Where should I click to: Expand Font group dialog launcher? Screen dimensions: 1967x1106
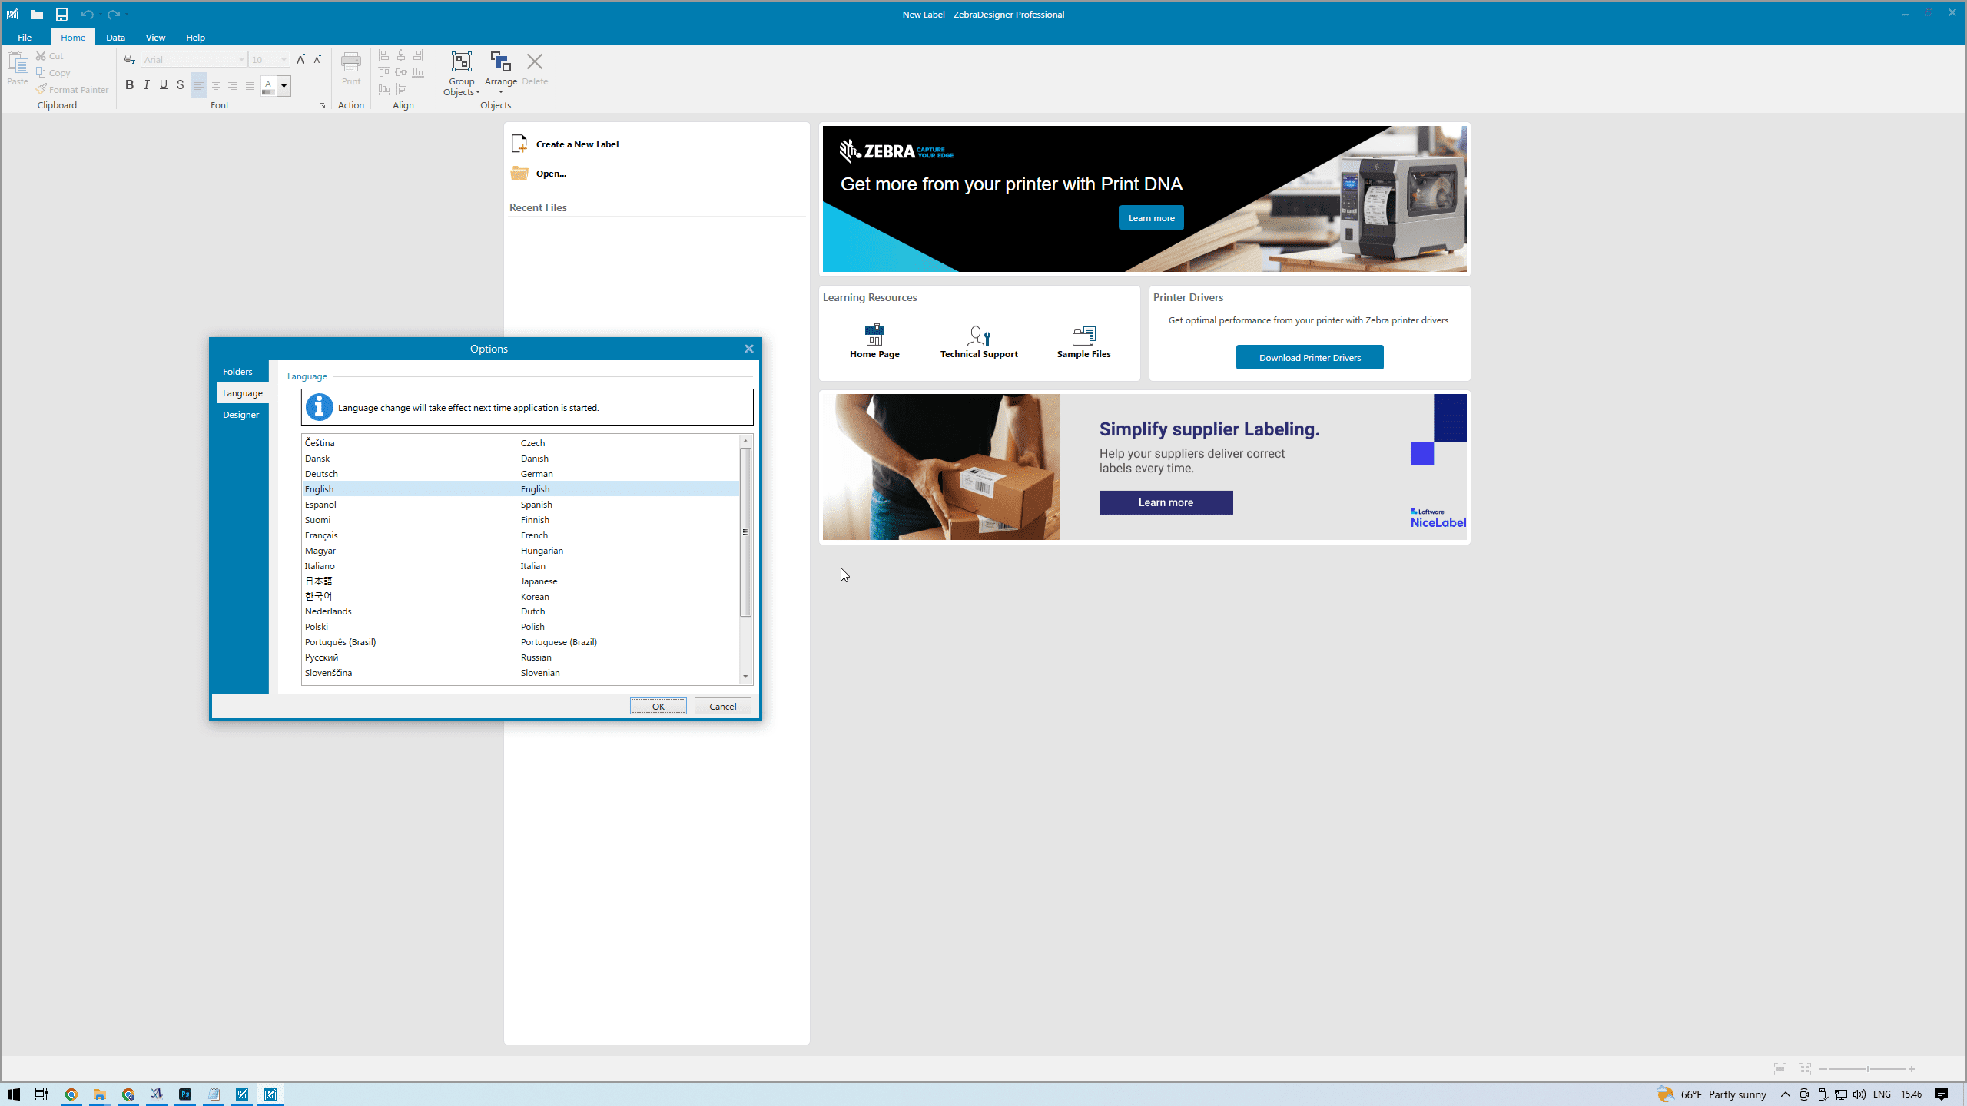[322, 106]
